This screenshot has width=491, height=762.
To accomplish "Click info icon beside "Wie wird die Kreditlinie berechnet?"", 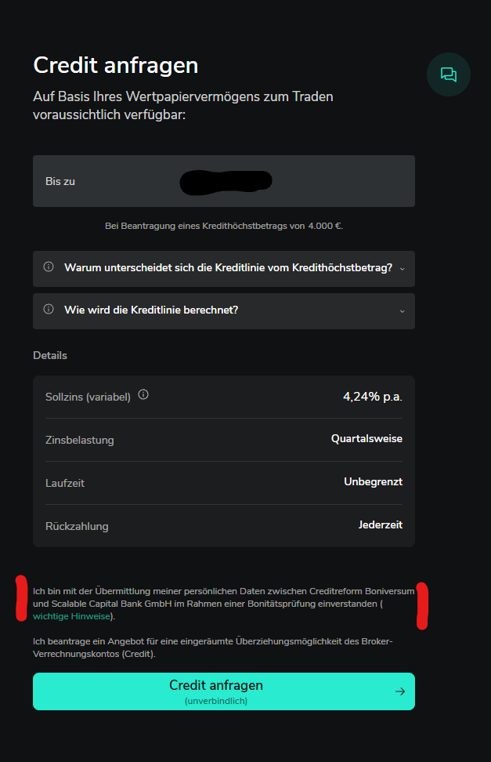I will tap(49, 310).
